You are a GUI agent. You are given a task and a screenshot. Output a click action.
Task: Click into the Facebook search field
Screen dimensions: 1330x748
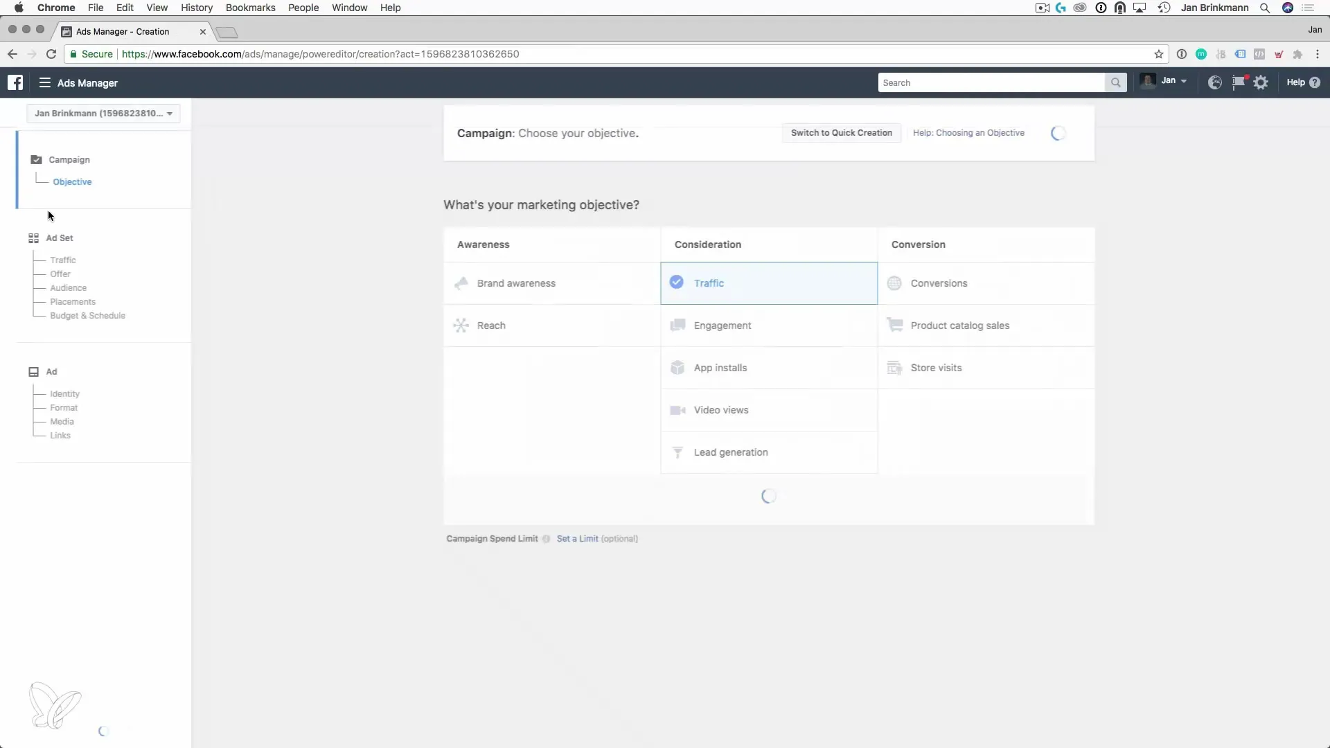[991, 82]
